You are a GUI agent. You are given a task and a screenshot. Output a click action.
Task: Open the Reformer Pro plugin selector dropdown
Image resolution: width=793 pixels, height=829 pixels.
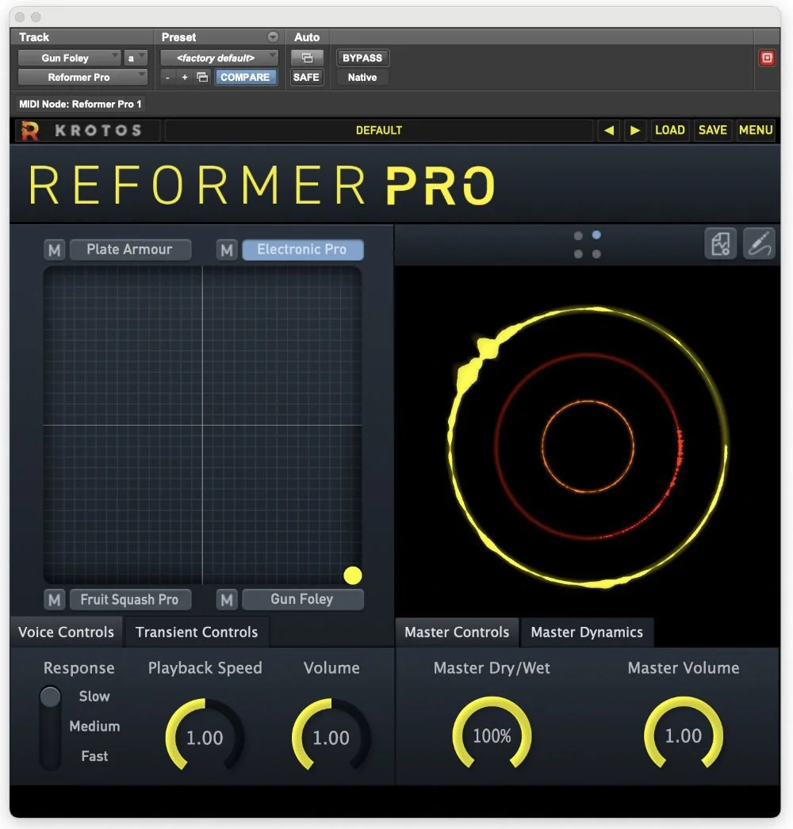82,77
